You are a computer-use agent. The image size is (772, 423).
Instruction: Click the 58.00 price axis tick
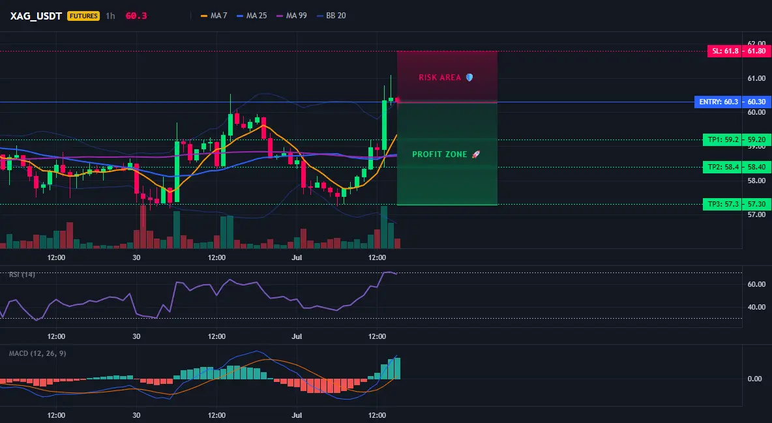pyautogui.click(x=756, y=181)
